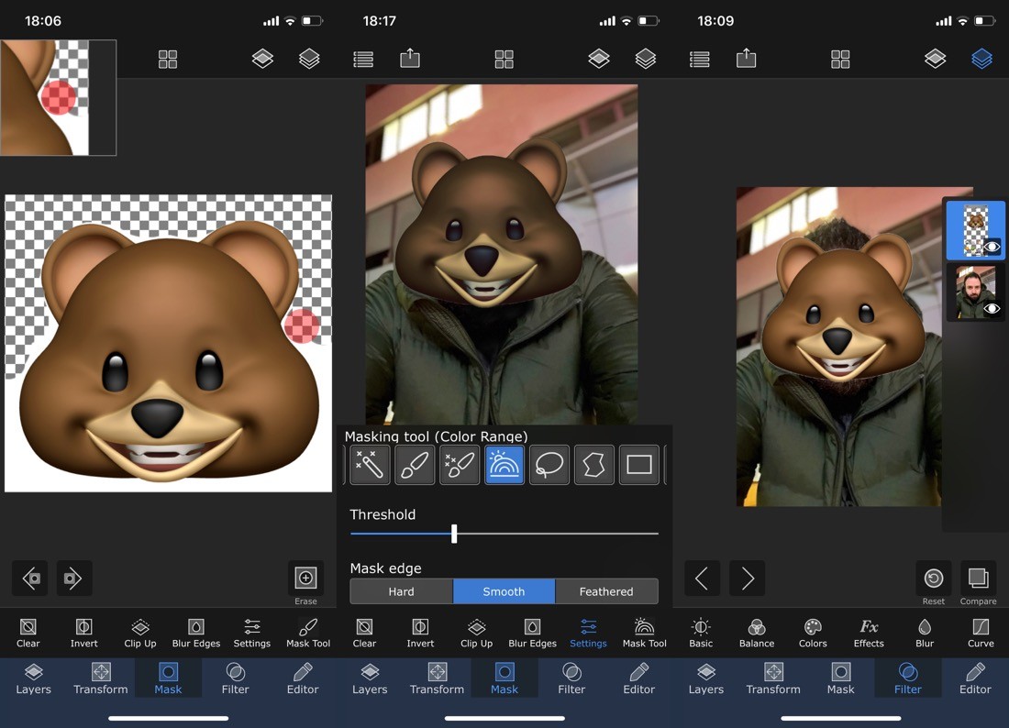Tap the Reset button in right screen

pos(933,579)
